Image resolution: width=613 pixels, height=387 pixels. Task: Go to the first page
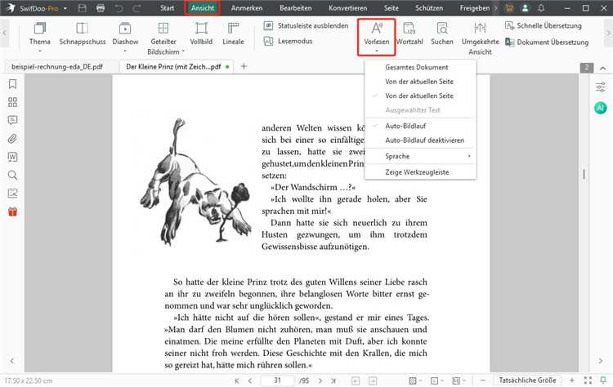click(237, 380)
